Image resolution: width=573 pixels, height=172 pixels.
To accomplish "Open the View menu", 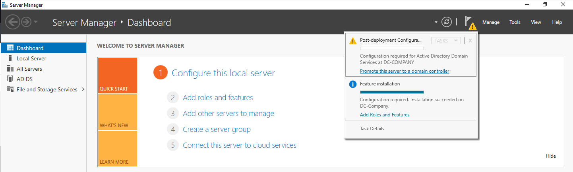I will pos(536,22).
